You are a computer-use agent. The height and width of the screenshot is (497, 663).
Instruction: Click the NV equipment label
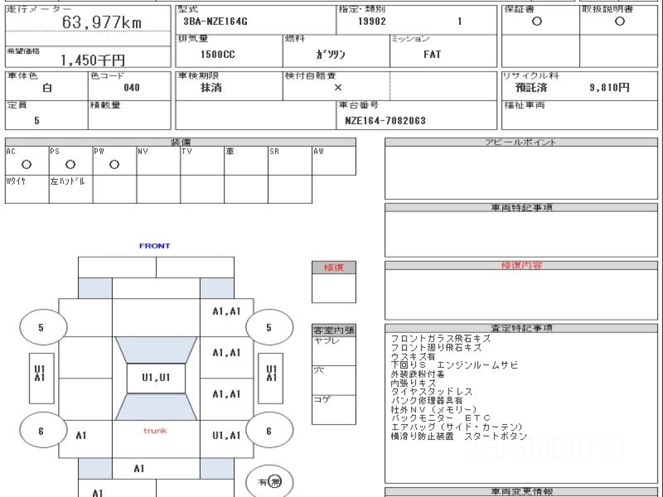[143, 151]
